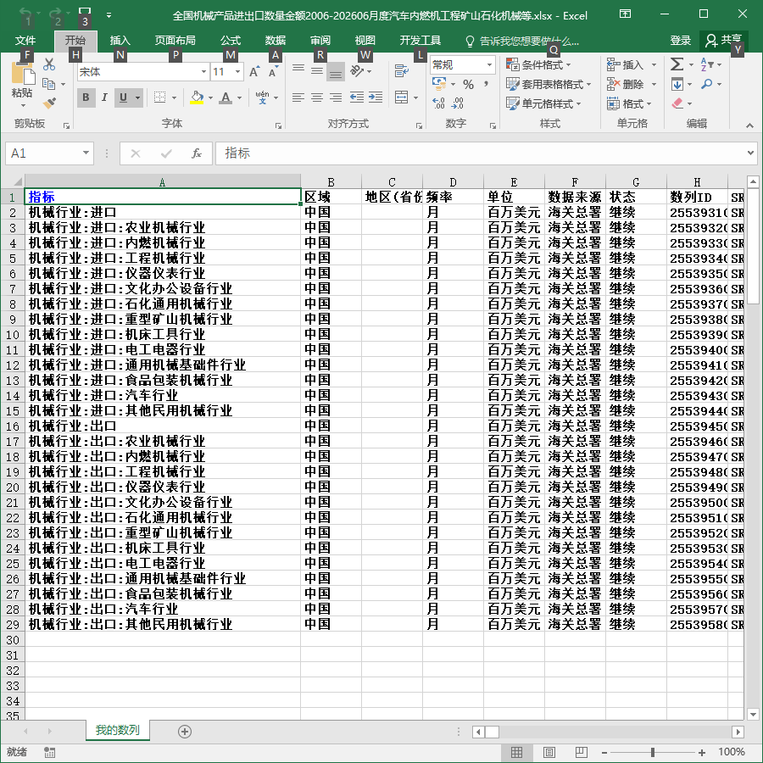The height and width of the screenshot is (763, 763).
Task: Toggle Italic formatting
Action: 104,97
